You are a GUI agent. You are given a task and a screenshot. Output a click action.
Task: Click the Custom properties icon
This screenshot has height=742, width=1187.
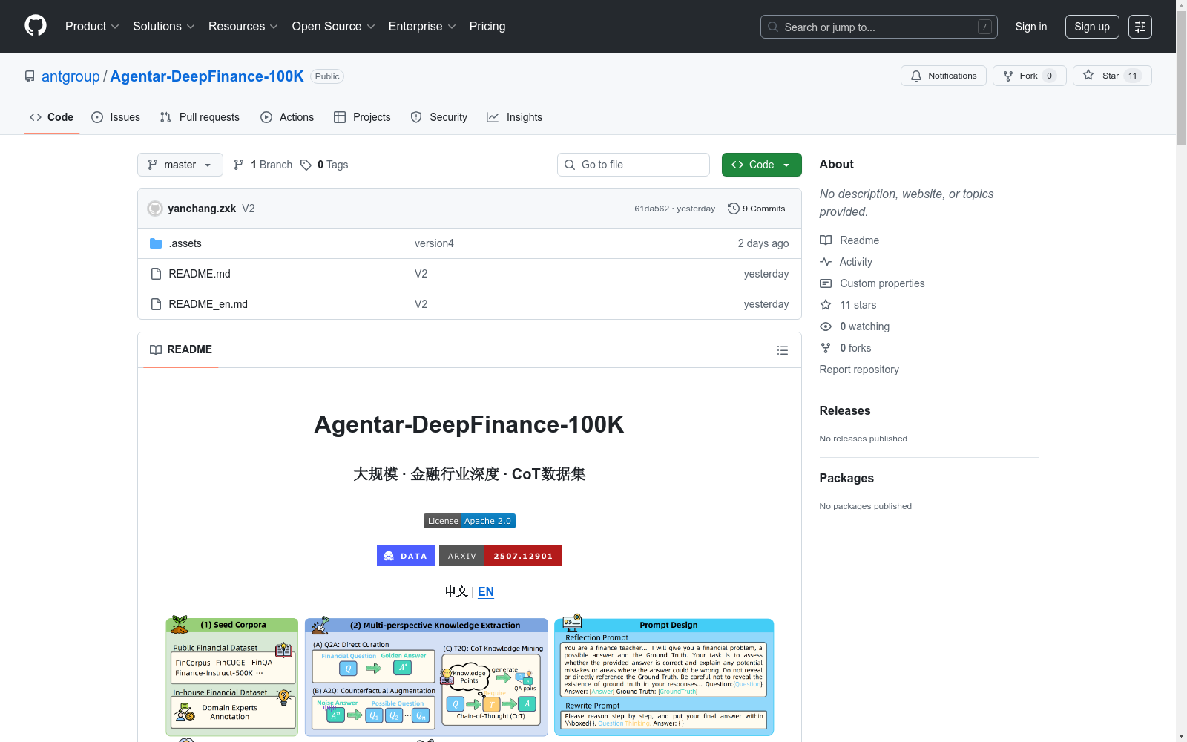pyautogui.click(x=826, y=283)
